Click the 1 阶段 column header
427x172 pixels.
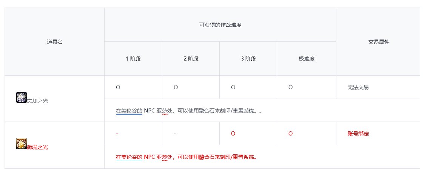pyautogui.click(x=133, y=59)
